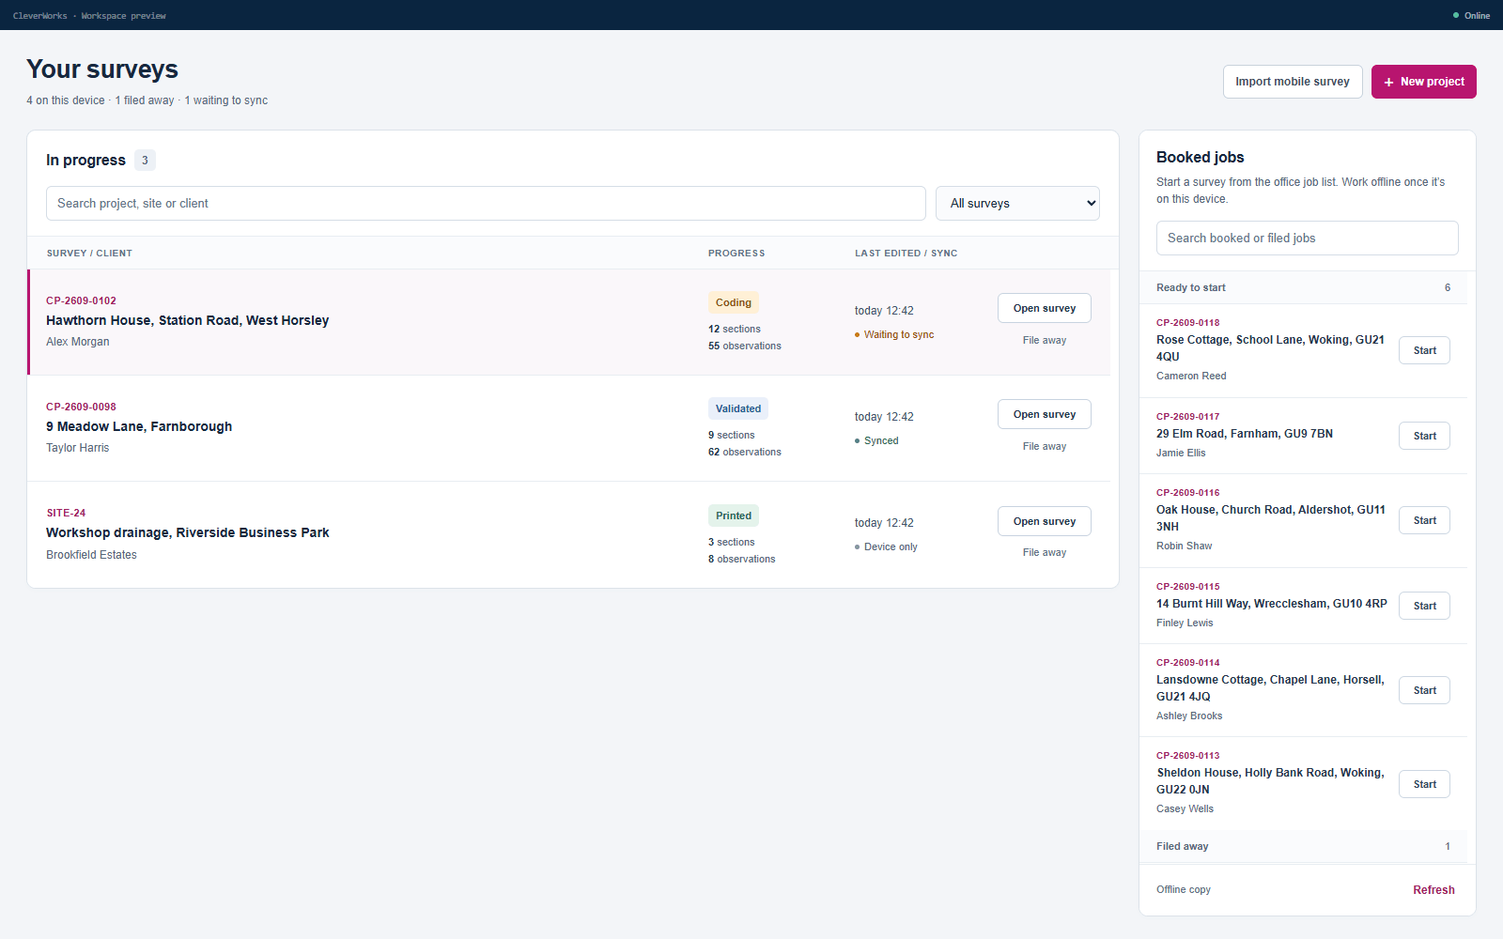This screenshot has width=1503, height=939.
Task: Focus the search project, site or client field
Action: coord(486,204)
